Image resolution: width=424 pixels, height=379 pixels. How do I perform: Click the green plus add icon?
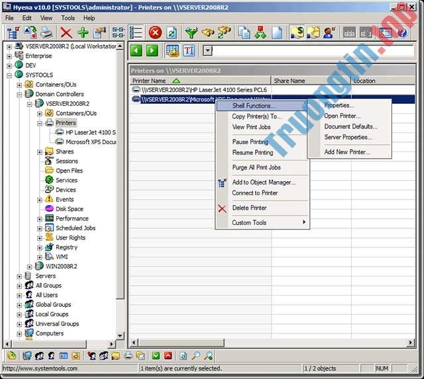(x=83, y=32)
